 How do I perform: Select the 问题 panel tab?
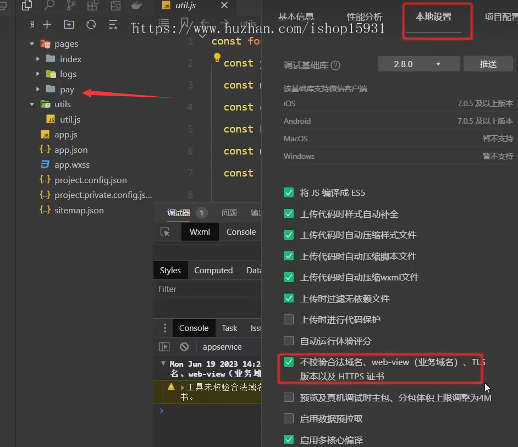point(229,213)
